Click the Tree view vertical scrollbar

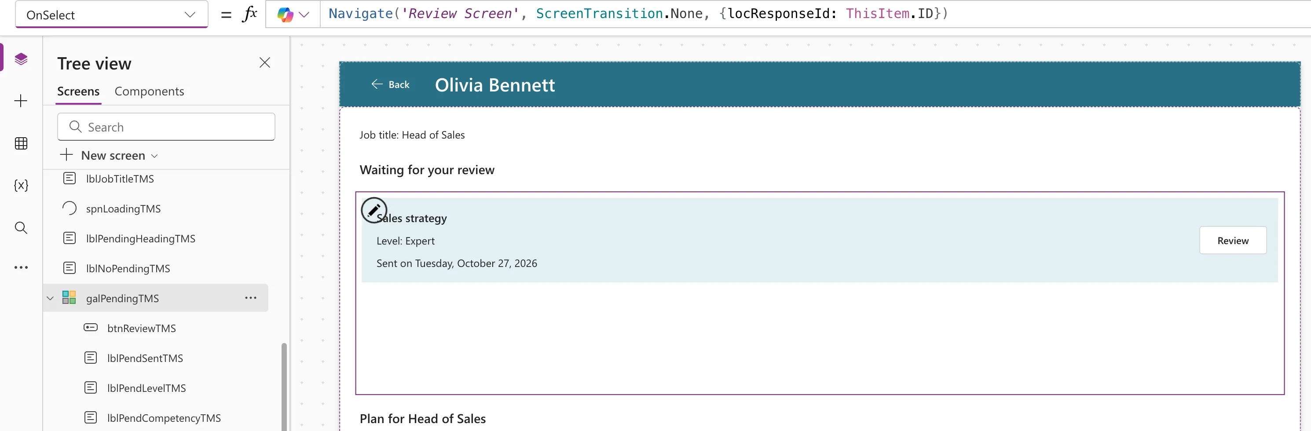coord(284,387)
